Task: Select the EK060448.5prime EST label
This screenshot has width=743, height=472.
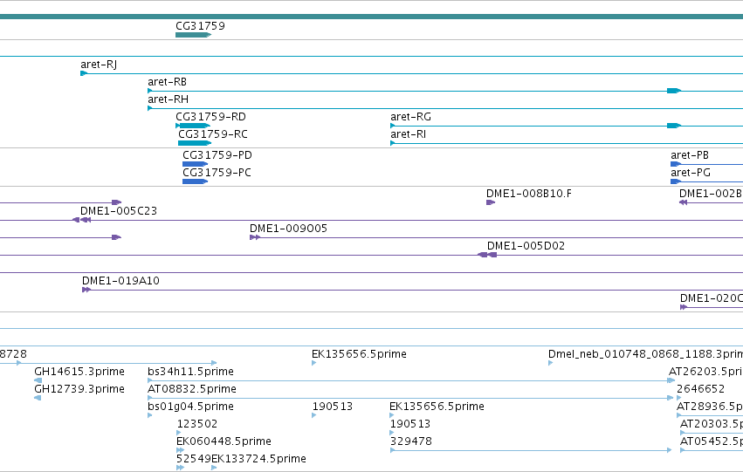Action: coord(224,441)
